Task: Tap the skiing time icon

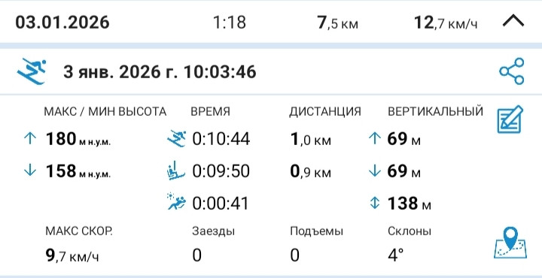Action: pos(177,139)
